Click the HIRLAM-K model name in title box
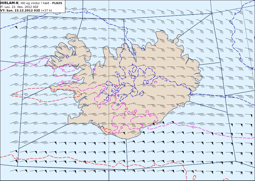This screenshot has width=255, height=181. (x=9, y=3)
